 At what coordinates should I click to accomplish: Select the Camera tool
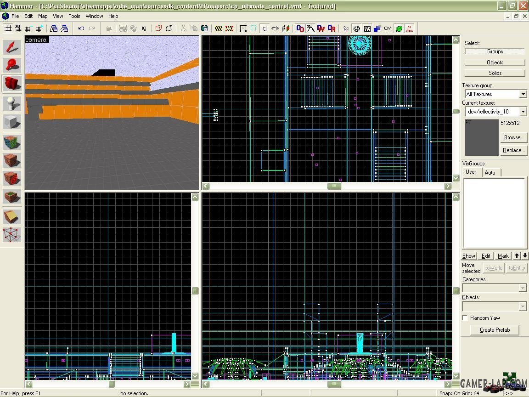click(x=12, y=83)
